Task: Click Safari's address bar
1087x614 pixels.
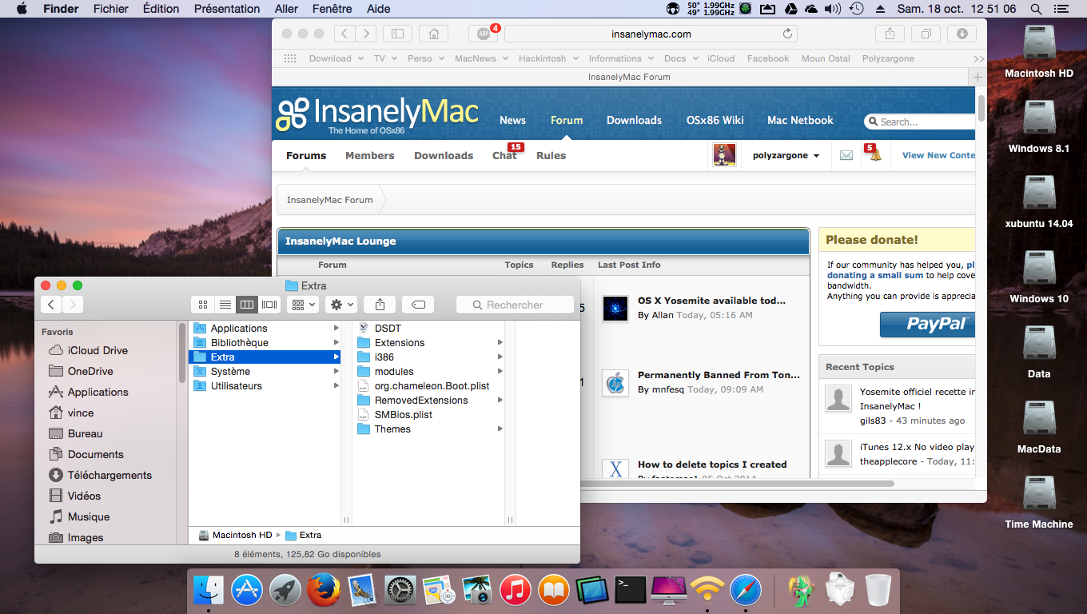Action: [x=651, y=34]
